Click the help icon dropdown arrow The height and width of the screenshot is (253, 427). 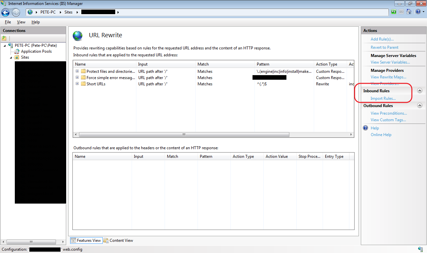click(423, 12)
